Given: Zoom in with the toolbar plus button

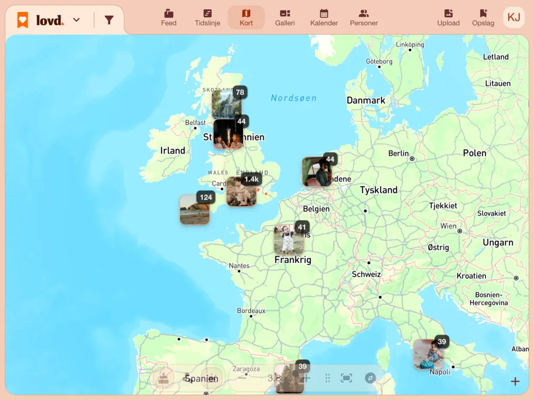Looking at the screenshot, I should 307,378.
